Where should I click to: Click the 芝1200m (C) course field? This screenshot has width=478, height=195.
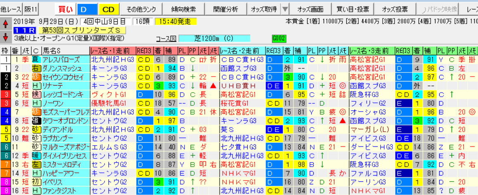tap(214, 39)
